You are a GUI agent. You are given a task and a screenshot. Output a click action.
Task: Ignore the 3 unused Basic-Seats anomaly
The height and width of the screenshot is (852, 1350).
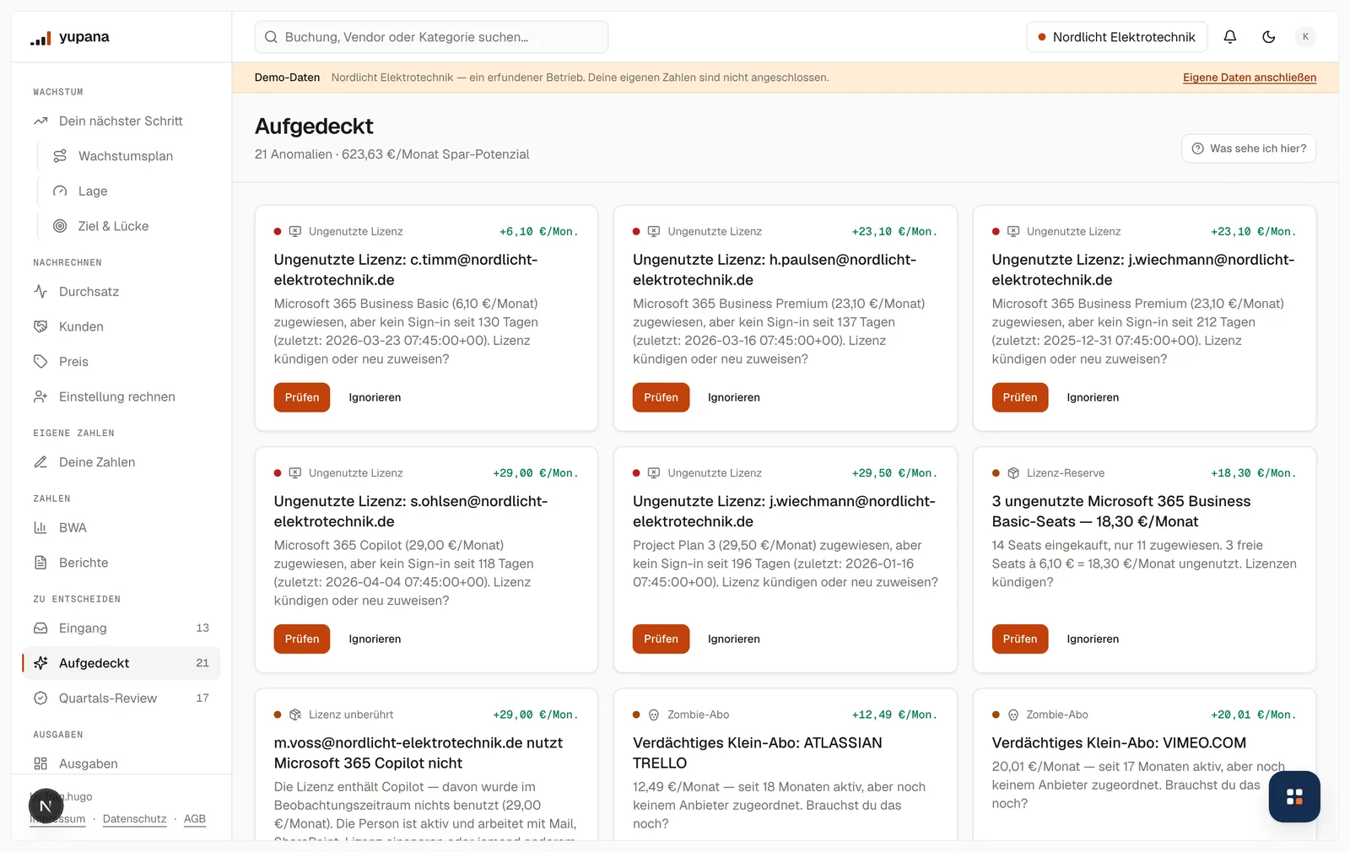(x=1093, y=639)
